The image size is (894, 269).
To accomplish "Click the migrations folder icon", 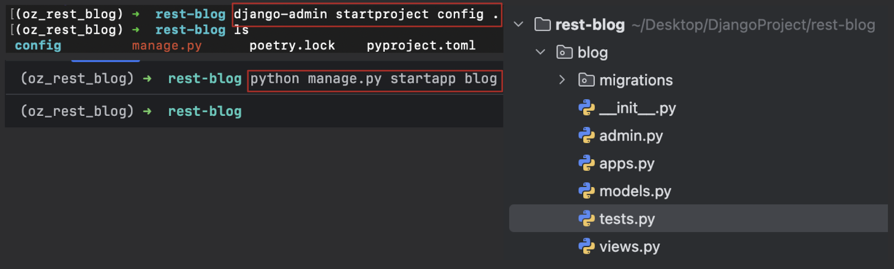I will (586, 80).
